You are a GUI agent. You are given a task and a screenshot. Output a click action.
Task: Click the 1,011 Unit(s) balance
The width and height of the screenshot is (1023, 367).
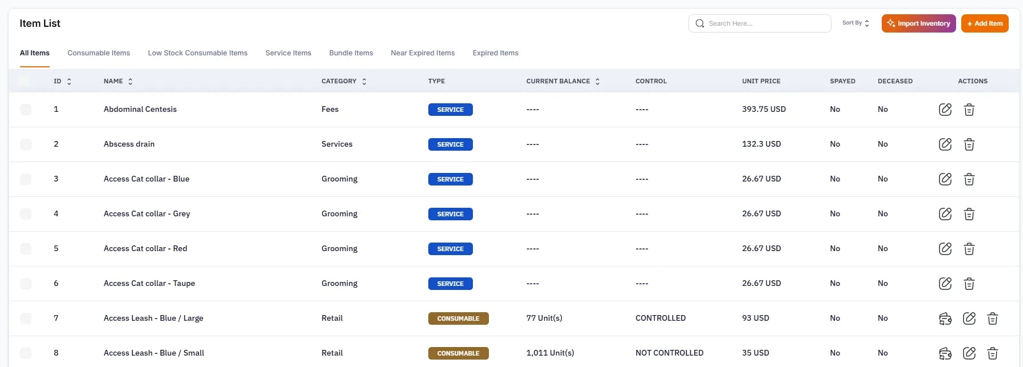click(x=551, y=353)
